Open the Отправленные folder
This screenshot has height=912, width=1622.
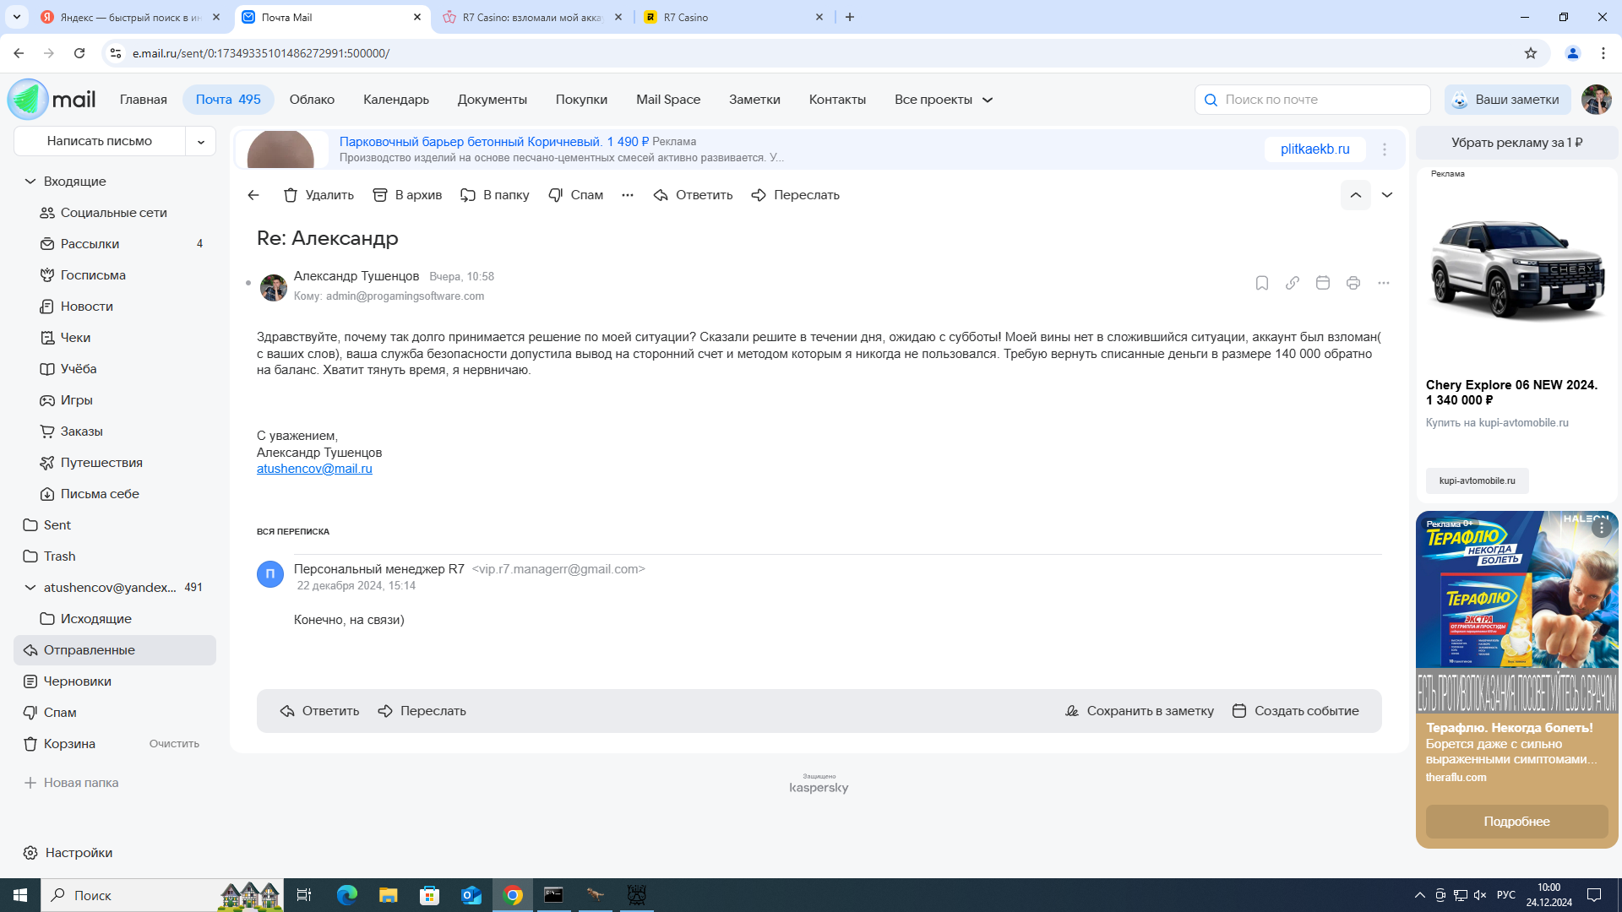tap(115, 650)
